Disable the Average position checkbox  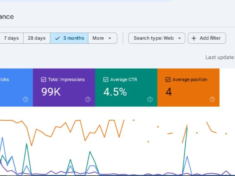pos(168,79)
